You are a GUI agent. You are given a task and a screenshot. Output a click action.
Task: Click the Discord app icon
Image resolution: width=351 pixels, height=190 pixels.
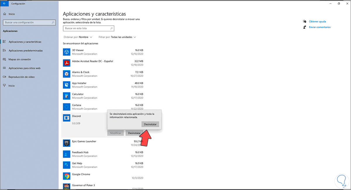pyautogui.click(x=67, y=118)
